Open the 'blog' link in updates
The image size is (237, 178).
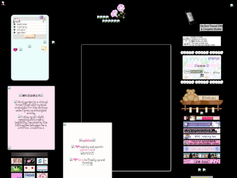point(81,160)
